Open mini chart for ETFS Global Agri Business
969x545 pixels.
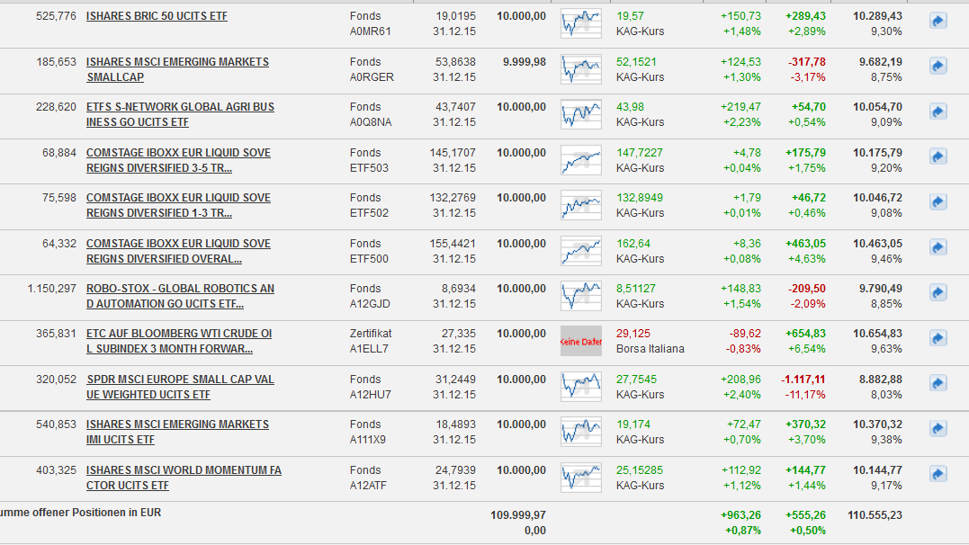[580, 114]
